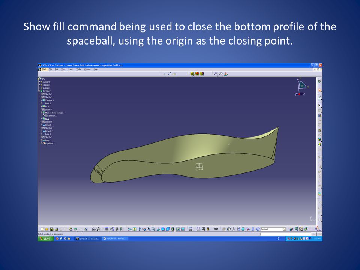Collapse the PartBody tree node
The image size is (360, 270).
click(39, 91)
